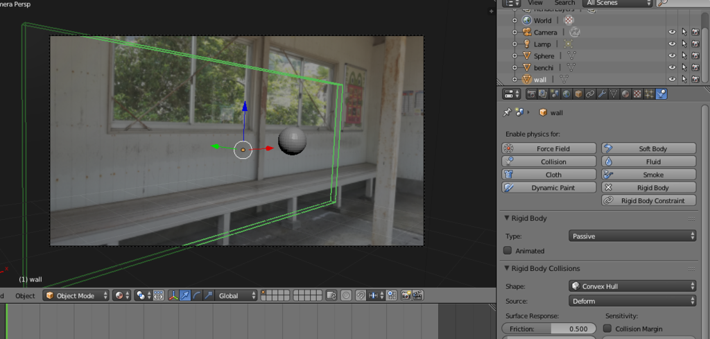Click the World texture icon in outliner
The image size is (710, 339).
coord(569,20)
